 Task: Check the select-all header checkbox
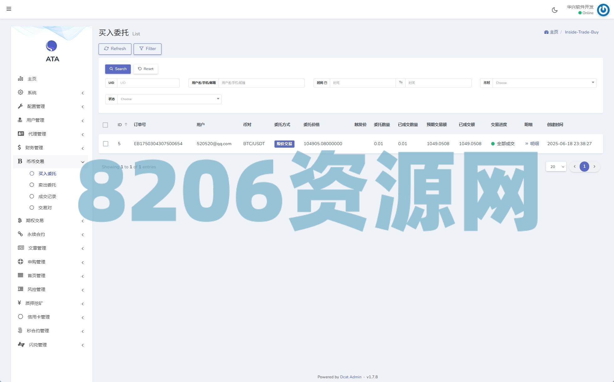point(105,125)
